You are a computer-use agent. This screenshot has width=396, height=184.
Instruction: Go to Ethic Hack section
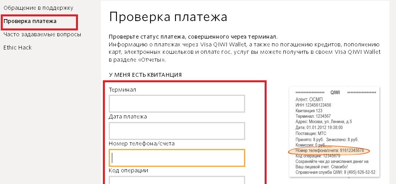point(18,48)
